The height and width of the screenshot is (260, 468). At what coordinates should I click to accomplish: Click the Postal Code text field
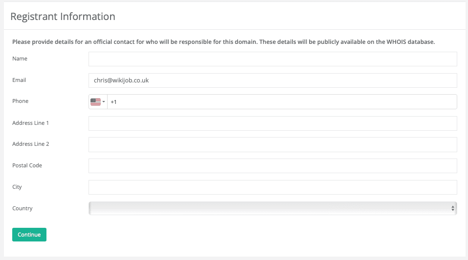coord(272,166)
